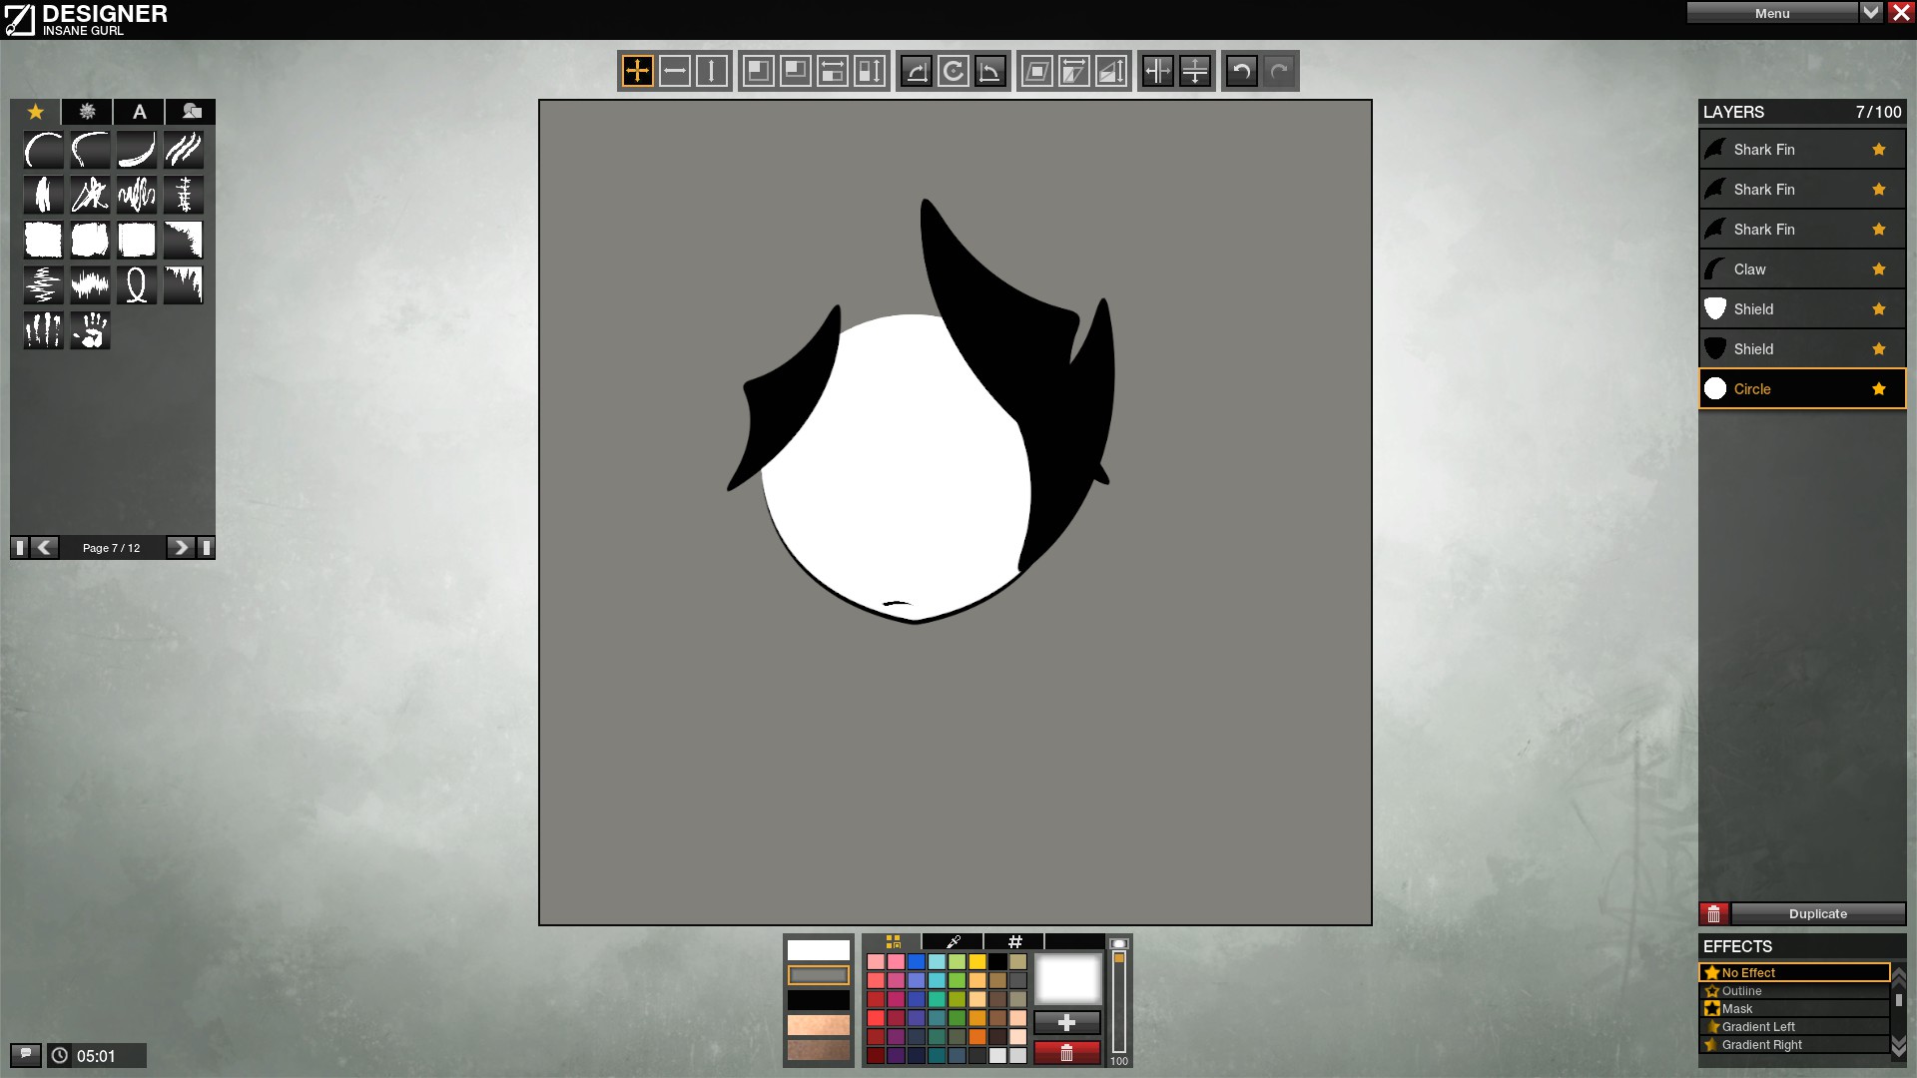The image size is (1917, 1078).
Task: Toggle star on top Shark Fin layer
Action: click(x=1879, y=150)
